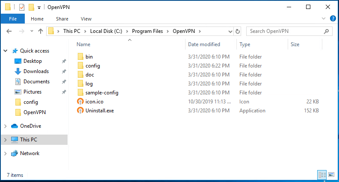Click the folder icon in the address bar
The height and width of the screenshot is (182, 339).
(51, 31)
